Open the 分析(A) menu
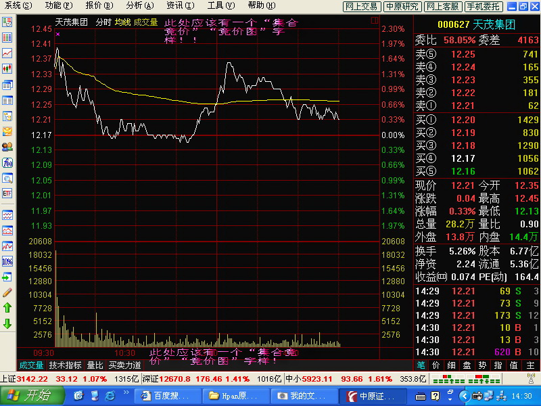Viewport: 541px width, 406px height. 140,5
